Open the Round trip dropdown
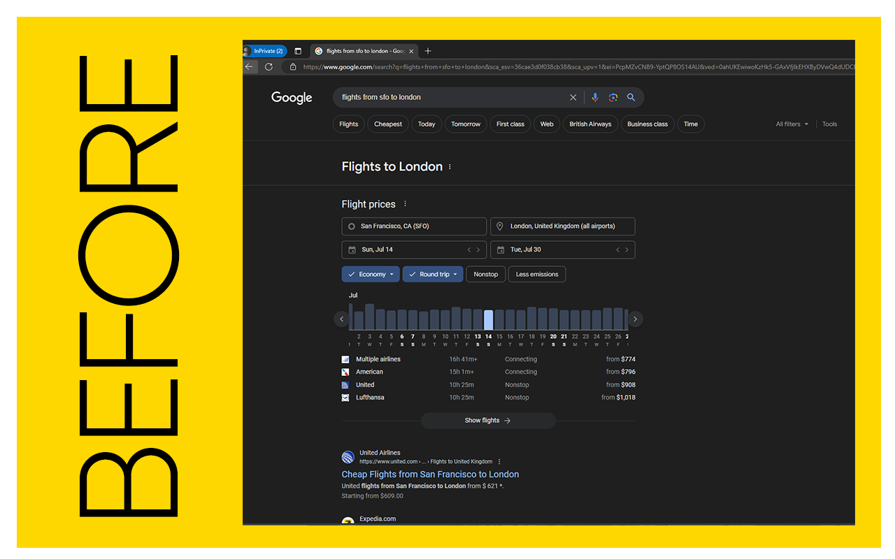Viewport: 895px width, 559px height. pos(432,274)
